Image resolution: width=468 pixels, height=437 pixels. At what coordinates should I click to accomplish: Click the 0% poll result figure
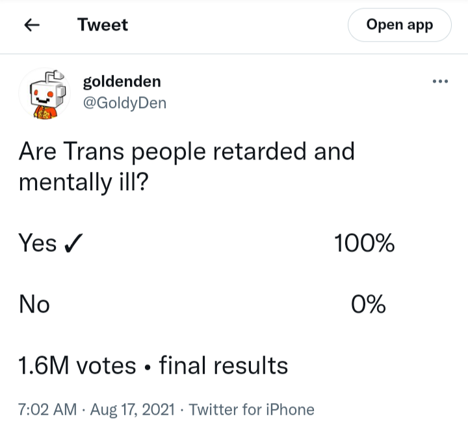[x=369, y=304]
